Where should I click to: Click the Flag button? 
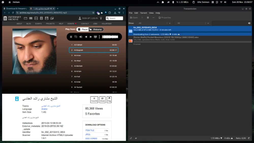pyautogui.click(x=109, y=99)
